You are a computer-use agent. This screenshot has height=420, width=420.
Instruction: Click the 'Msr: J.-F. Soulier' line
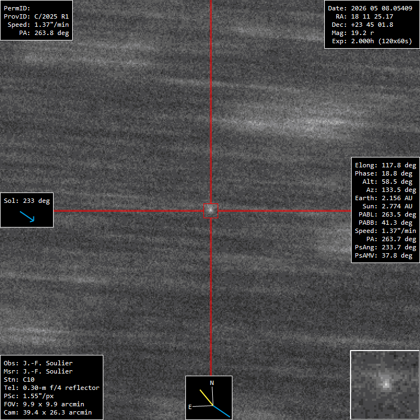click(x=38, y=371)
